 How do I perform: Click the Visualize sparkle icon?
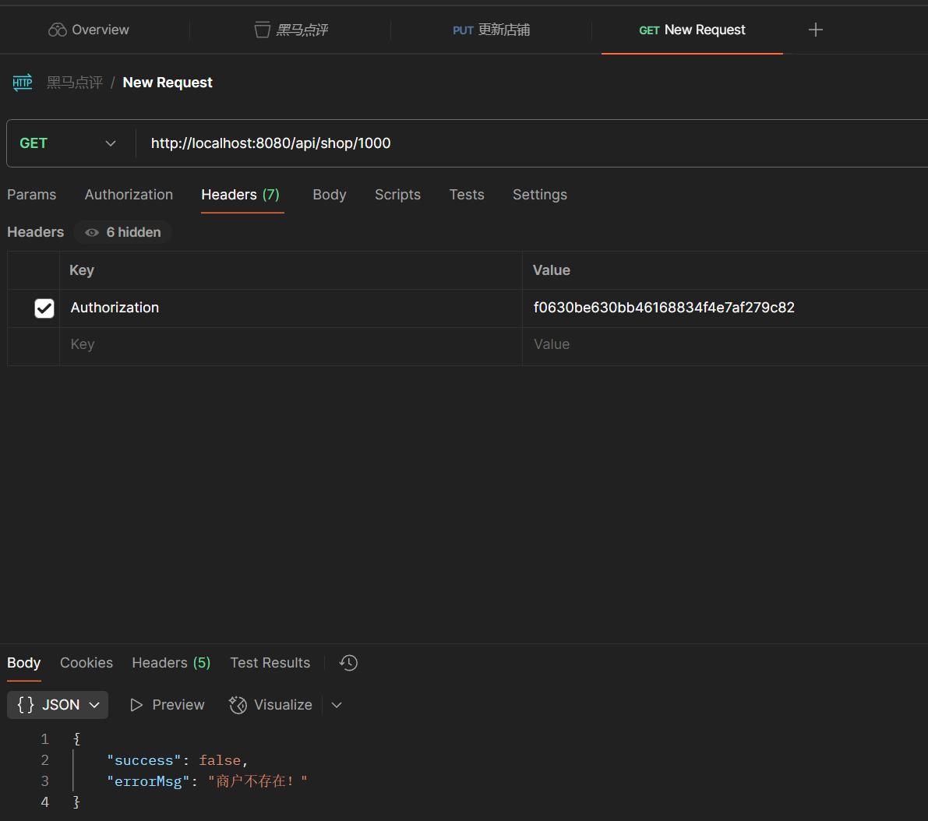coord(238,705)
